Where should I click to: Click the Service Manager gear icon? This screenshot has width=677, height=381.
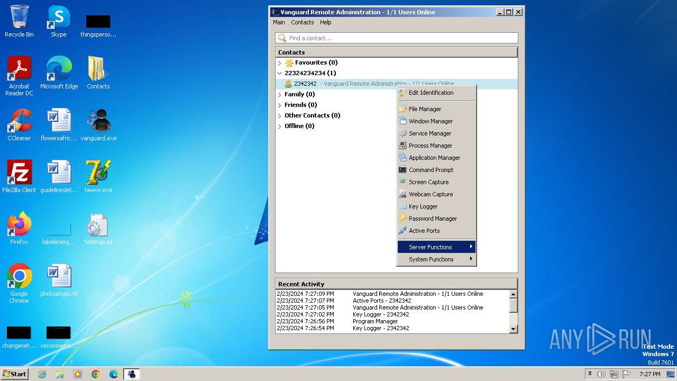(402, 133)
